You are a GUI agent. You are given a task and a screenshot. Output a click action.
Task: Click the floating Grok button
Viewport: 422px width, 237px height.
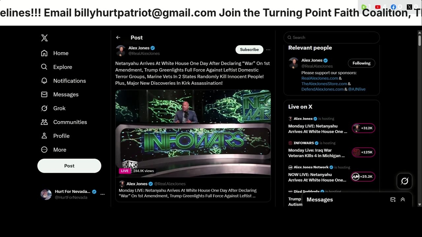click(405, 181)
